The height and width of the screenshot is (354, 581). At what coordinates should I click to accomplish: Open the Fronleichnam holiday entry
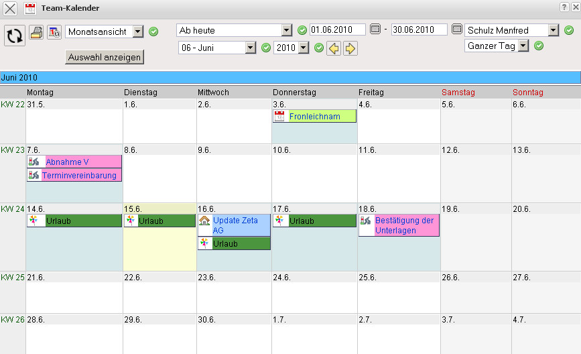pyautogui.click(x=314, y=117)
